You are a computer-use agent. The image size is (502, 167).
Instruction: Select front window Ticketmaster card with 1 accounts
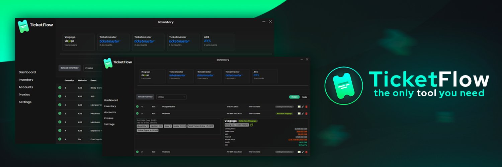[237, 76]
